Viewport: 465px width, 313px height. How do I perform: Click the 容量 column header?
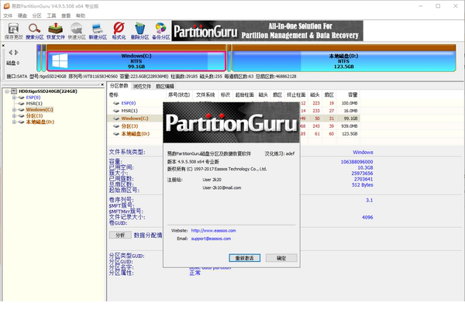(348, 95)
